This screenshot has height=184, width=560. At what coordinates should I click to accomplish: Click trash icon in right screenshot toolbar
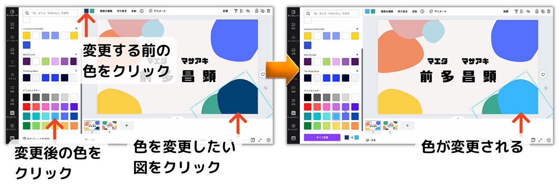pos(549,11)
